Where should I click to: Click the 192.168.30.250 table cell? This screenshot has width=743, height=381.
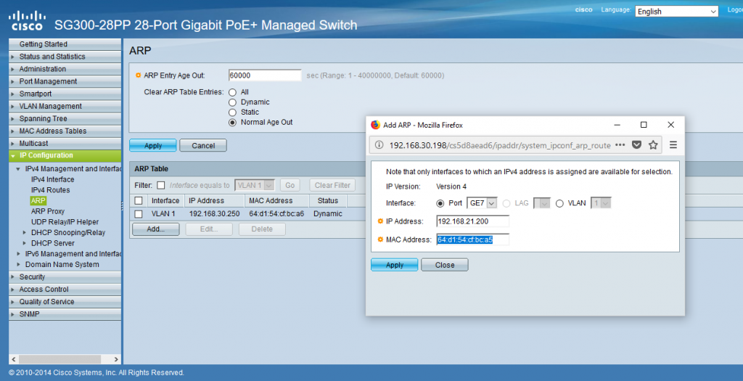[x=214, y=213]
